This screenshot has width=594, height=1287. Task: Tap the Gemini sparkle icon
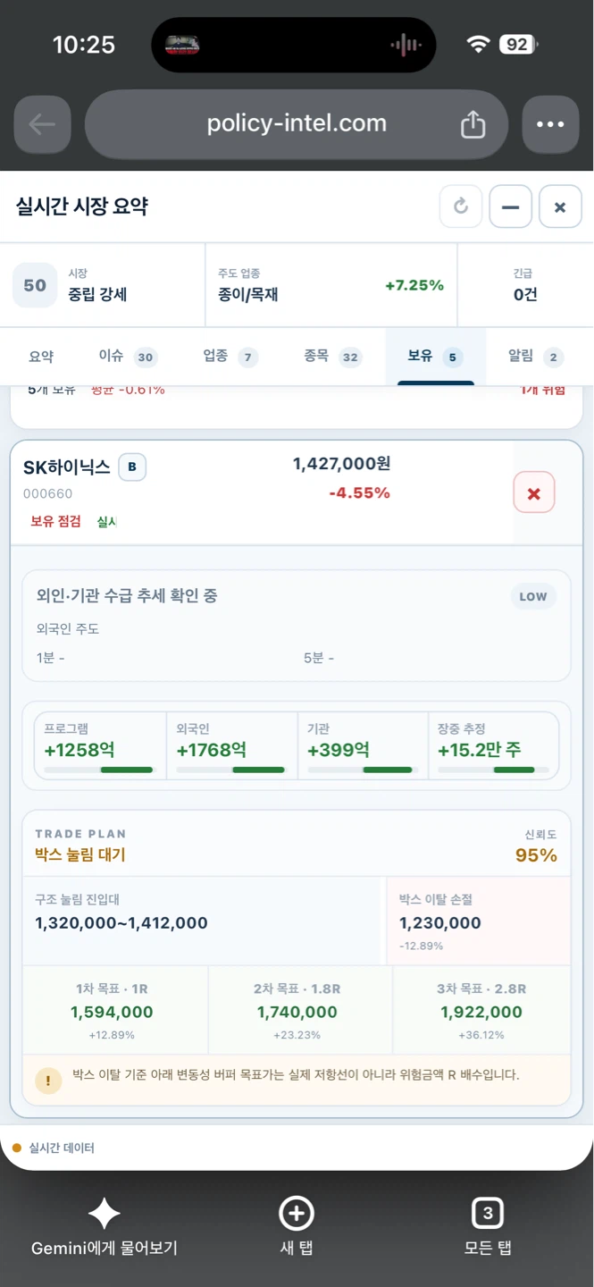pos(104,1214)
